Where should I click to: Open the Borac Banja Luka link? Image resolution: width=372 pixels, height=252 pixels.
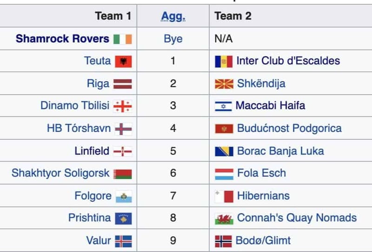[280, 151]
